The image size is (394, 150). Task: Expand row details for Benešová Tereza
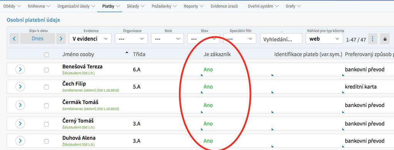[x=20, y=69]
